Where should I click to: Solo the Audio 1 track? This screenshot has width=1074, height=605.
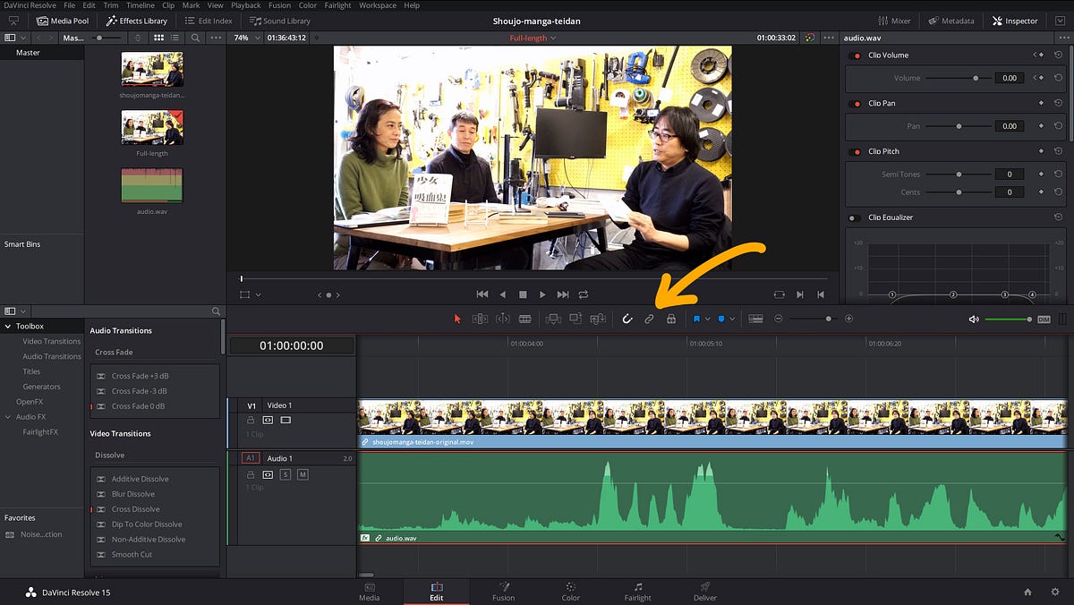pyautogui.click(x=286, y=474)
